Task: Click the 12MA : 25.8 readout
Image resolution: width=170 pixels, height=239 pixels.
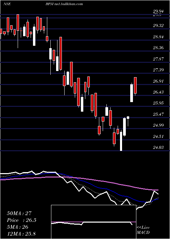Action: pyautogui.click(x=21, y=234)
